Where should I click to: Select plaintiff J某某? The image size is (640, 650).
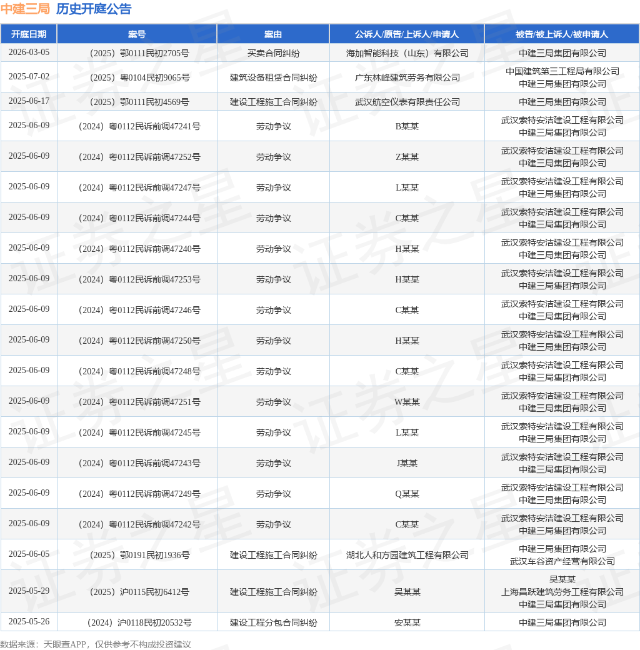[x=407, y=464]
